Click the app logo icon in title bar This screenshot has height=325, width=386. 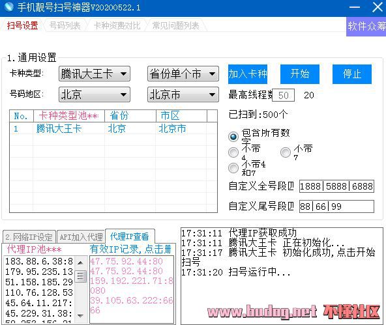9,7
